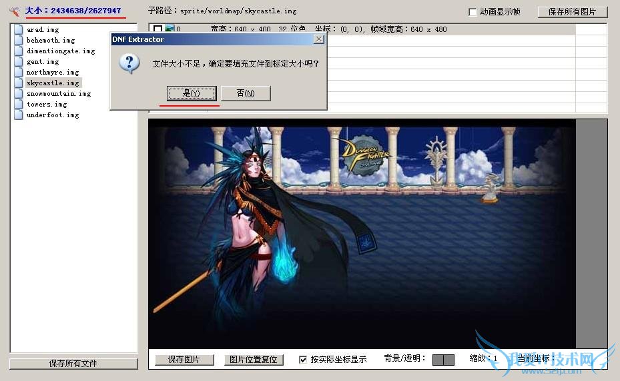Click the arad.img file icon
The width and height of the screenshot is (620, 381).
click(x=19, y=29)
